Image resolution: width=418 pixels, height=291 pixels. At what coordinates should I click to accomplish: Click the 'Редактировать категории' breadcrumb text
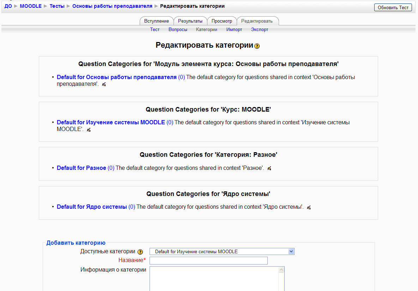click(192, 6)
